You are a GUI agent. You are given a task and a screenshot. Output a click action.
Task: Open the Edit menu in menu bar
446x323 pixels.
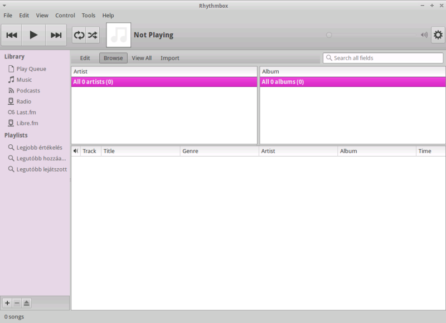[x=24, y=16]
